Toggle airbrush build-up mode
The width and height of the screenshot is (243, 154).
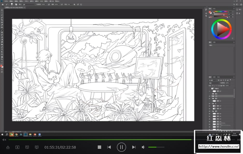62,4
